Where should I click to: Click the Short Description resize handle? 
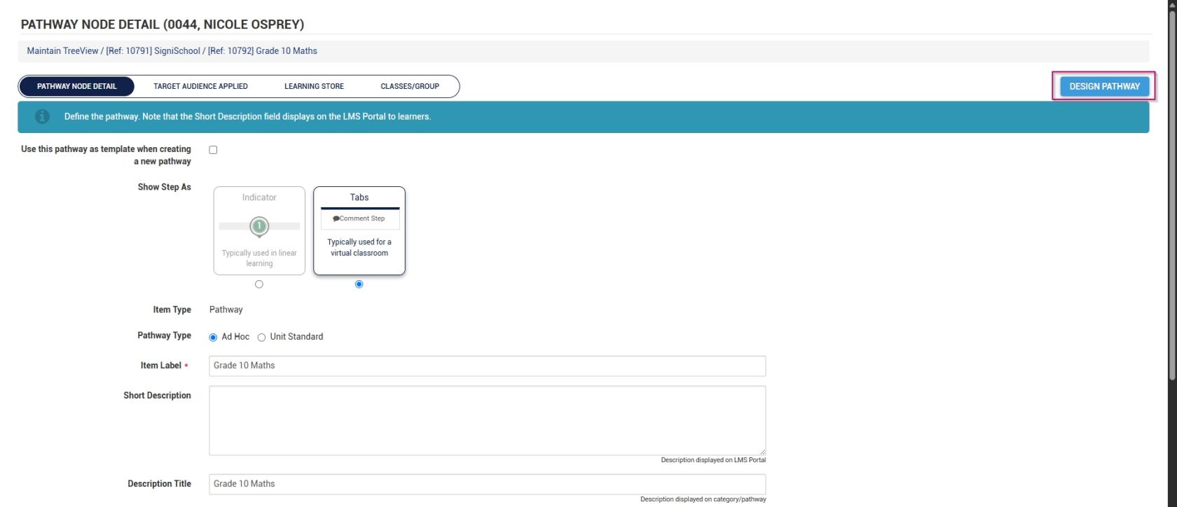click(x=762, y=452)
